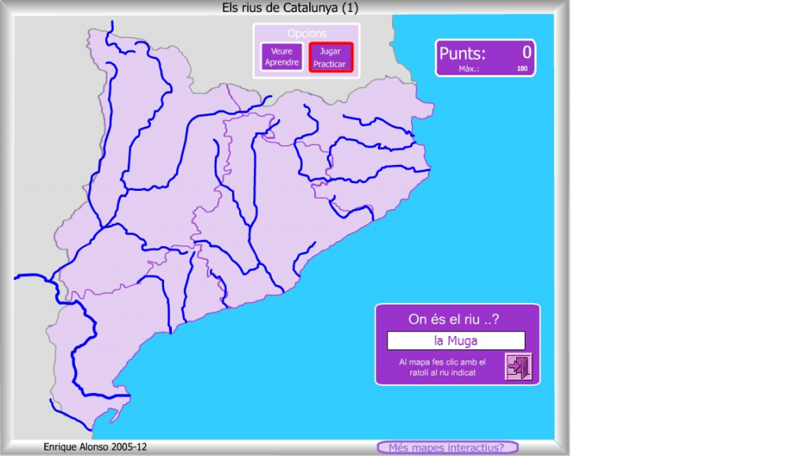Click the exit door icon
Screen dimensions: 808x456
coord(518,366)
